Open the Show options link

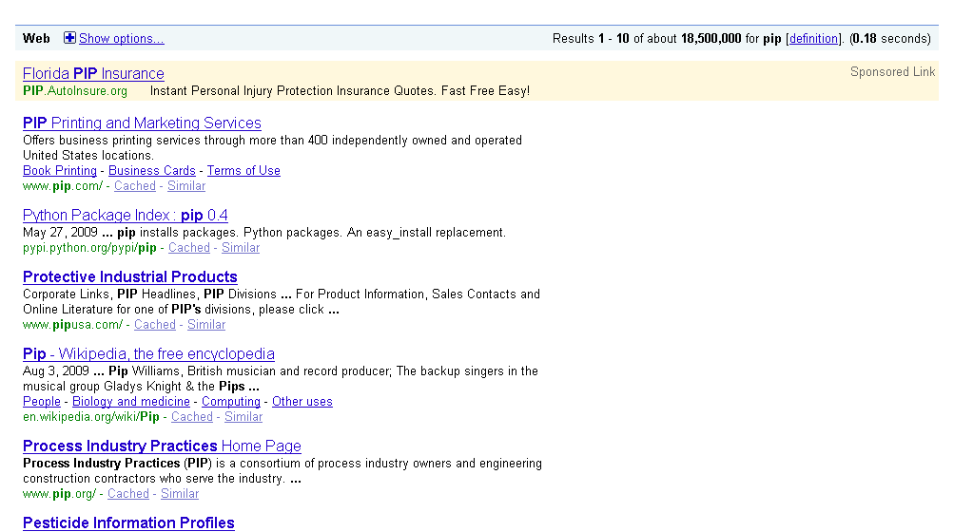[x=121, y=39]
